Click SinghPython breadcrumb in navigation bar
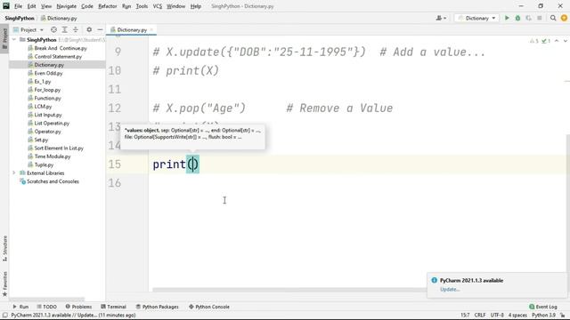 pyautogui.click(x=20, y=18)
